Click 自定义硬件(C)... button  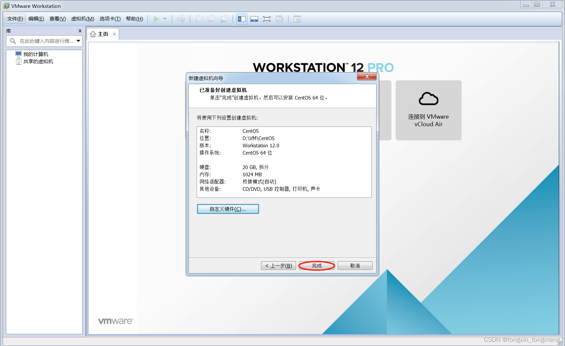[x=228, y=209]
